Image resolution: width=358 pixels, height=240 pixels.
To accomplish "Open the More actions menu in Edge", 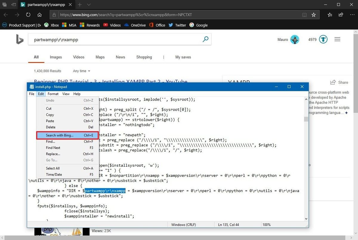I will tap(352, 14).
